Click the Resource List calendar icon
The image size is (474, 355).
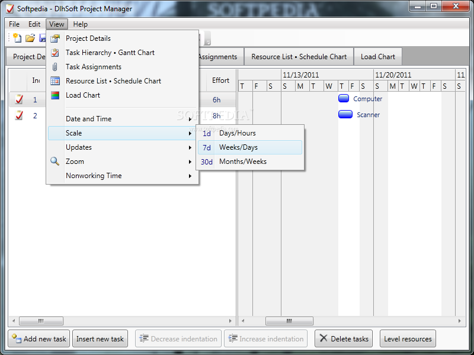[x=55, y=81]
